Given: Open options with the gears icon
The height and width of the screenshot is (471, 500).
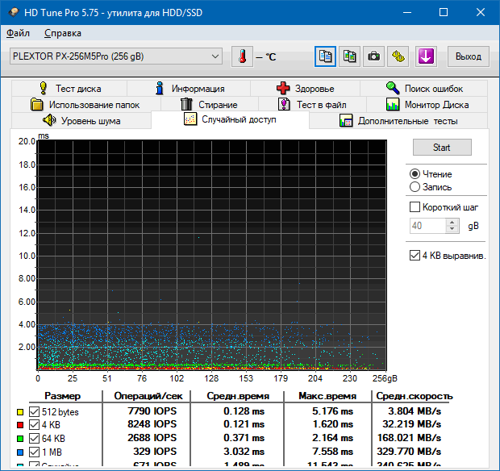Looking at the screenshot, I should point(398,56).
